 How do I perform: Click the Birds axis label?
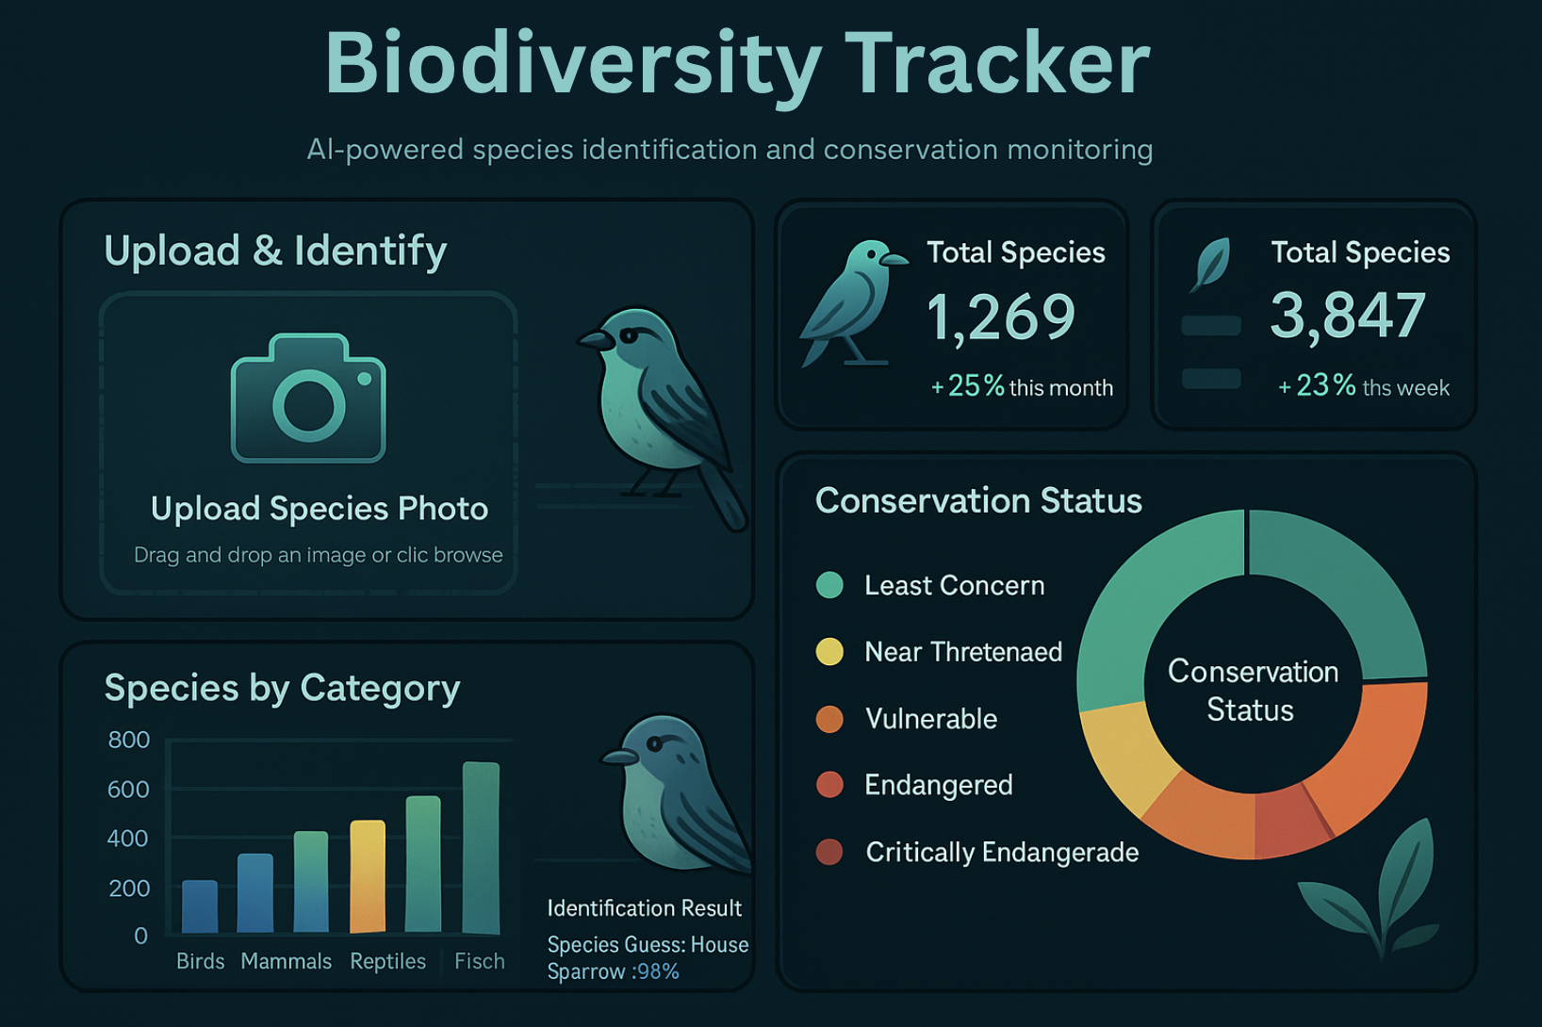pos(201,961)
